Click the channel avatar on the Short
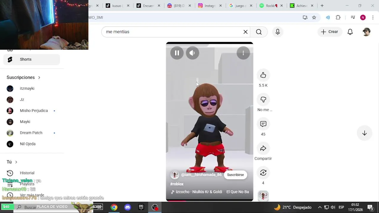 pyautogui.click(x=175, y=175)
